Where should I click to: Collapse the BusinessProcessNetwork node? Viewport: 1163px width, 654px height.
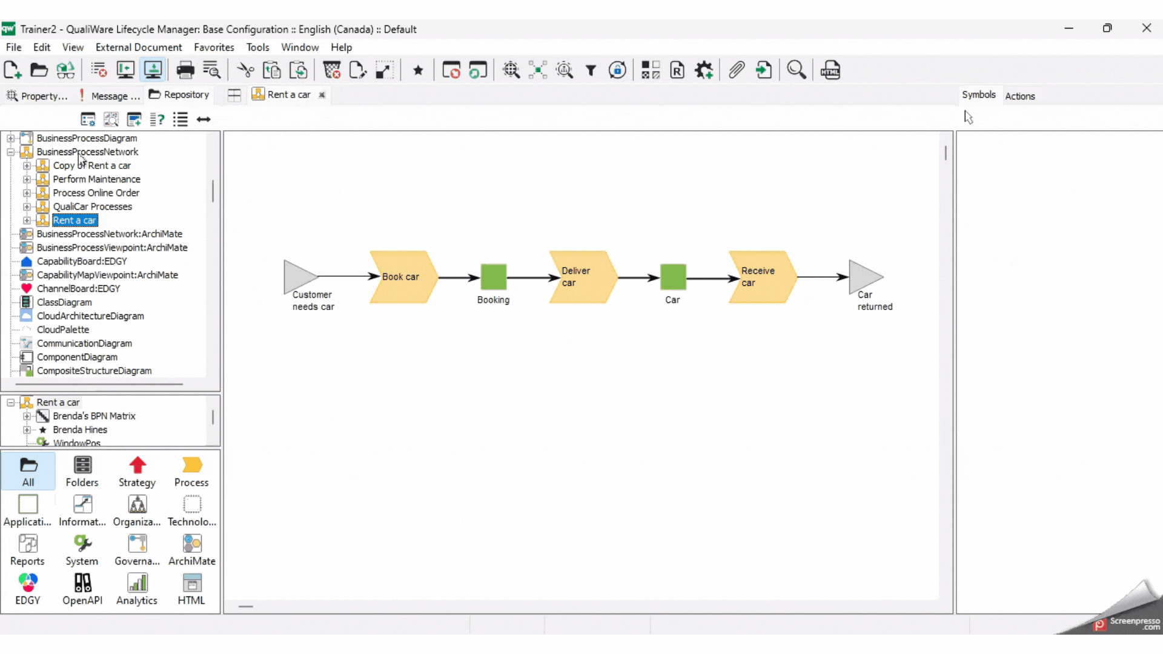10,151
